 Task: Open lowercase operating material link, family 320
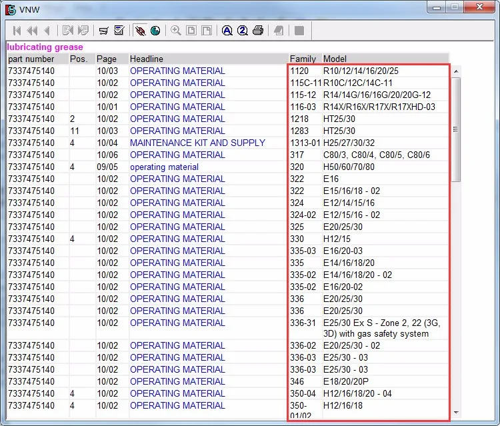164,167
